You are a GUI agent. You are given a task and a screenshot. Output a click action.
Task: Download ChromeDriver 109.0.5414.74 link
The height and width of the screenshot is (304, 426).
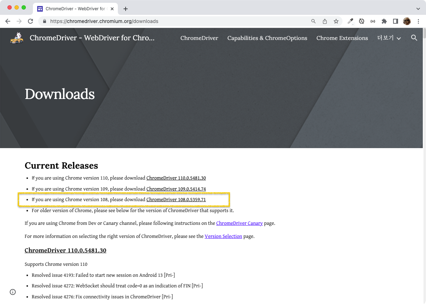(176, 189)
